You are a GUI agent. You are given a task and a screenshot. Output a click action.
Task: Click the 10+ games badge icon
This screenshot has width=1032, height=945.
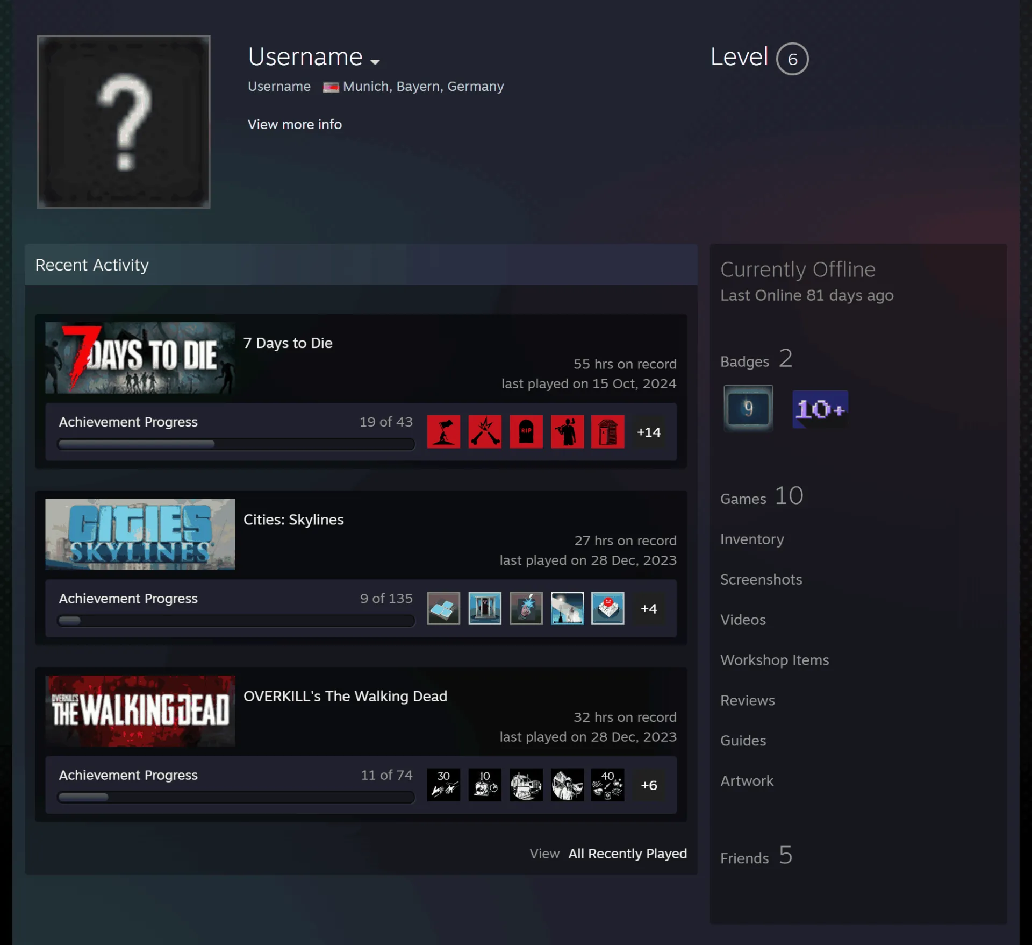pos(820,409)
